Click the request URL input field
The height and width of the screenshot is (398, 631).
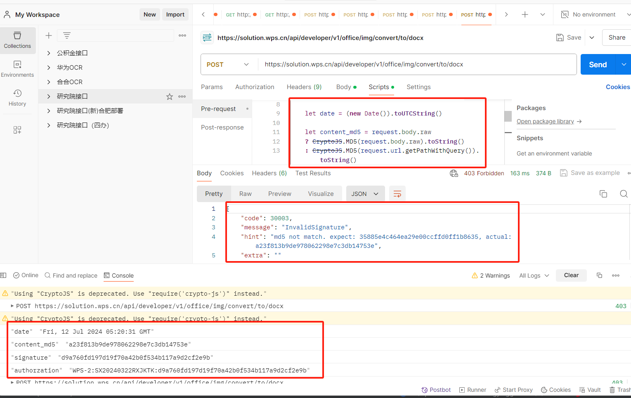click(417, 64)
